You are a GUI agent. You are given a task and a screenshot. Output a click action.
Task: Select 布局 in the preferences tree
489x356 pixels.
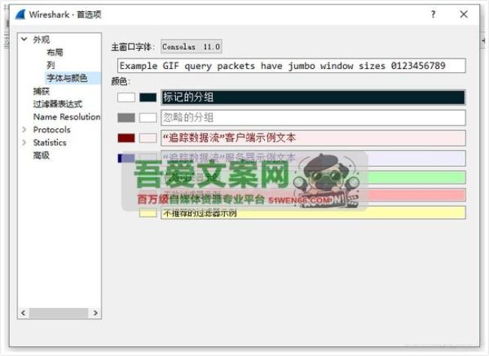[x=55, y=53]
